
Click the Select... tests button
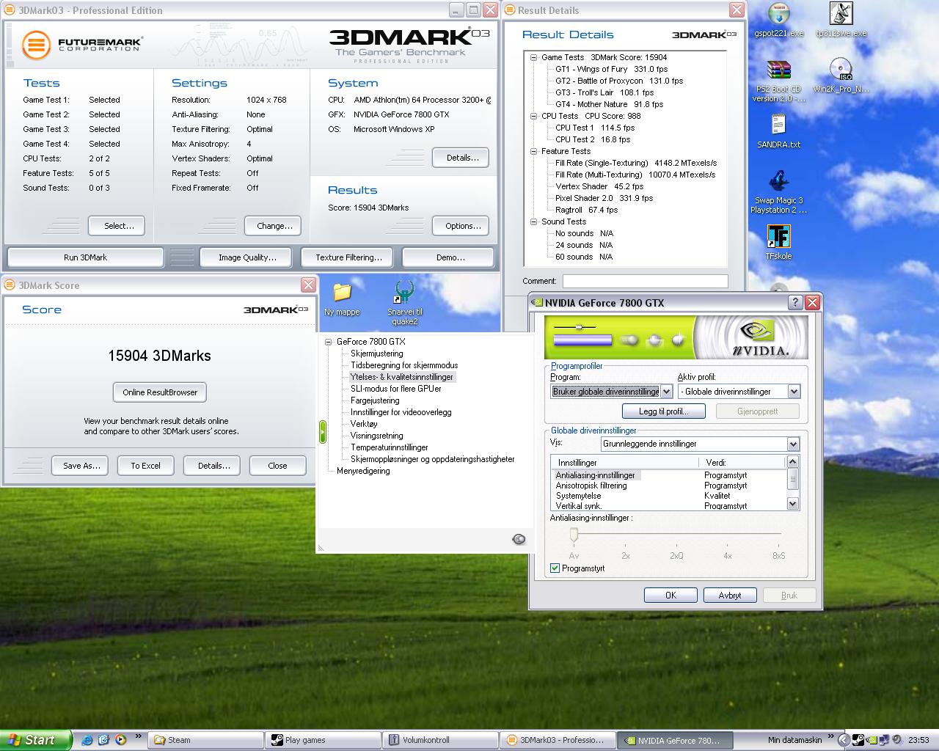coord(116,226)
